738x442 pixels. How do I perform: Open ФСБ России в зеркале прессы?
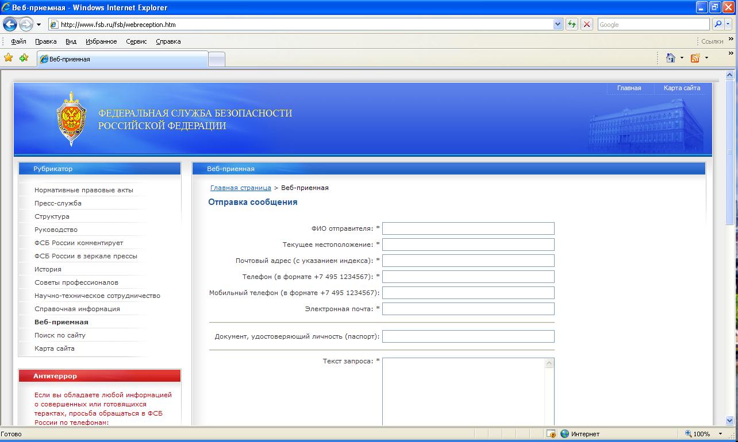pos(86,256)
